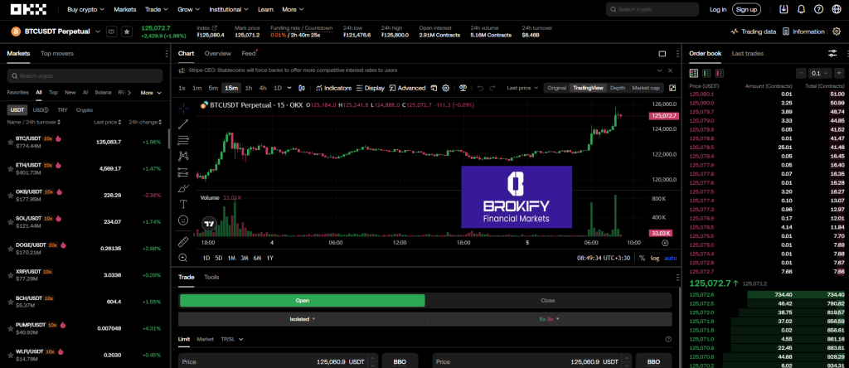The height and width of the screenshot is (368, 849).
Task: Switch to the Last trades tab
Action: coord(748,53)
